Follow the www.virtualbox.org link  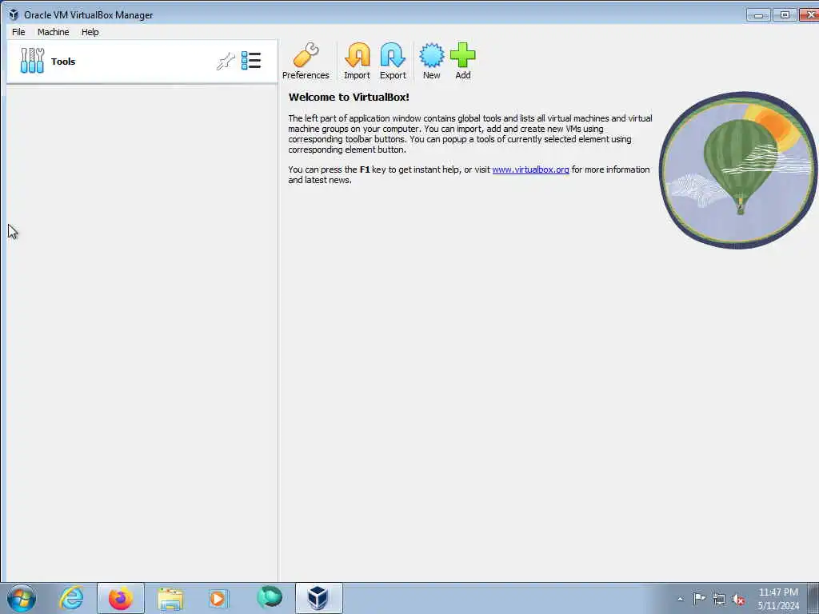point(531,169)
